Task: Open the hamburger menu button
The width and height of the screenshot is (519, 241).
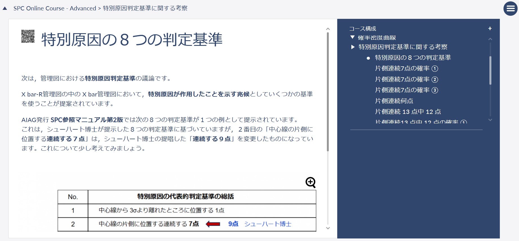Action: (x=510, y=9)
